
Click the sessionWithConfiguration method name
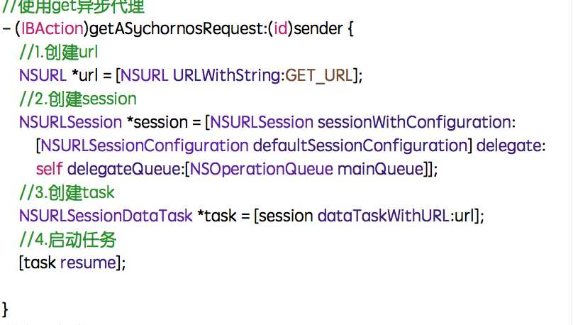tap(413, 122)
